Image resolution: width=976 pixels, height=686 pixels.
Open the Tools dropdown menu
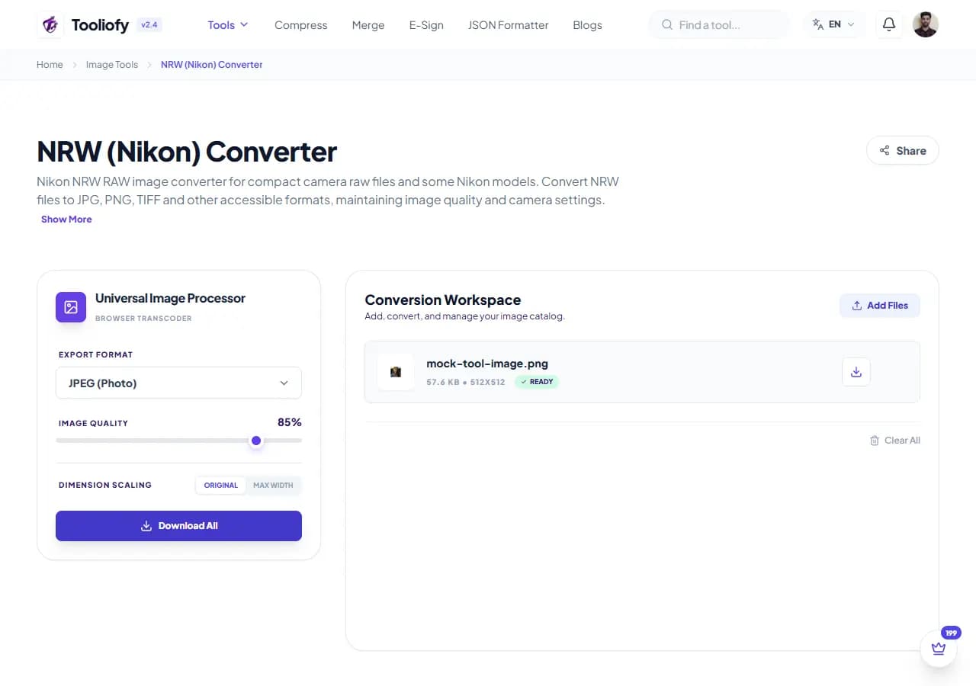click(228, 24)
